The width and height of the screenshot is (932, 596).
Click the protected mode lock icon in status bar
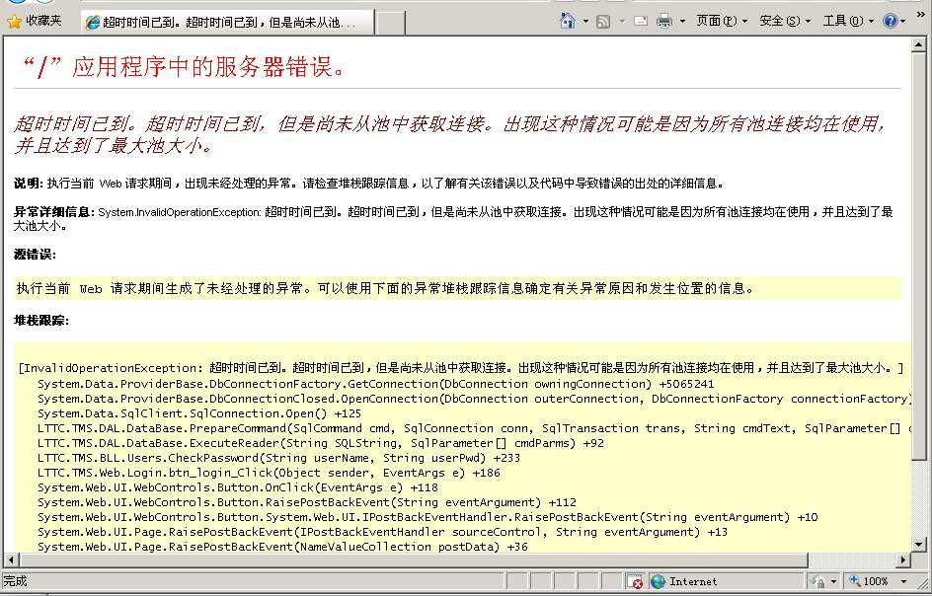pos(819,582)
